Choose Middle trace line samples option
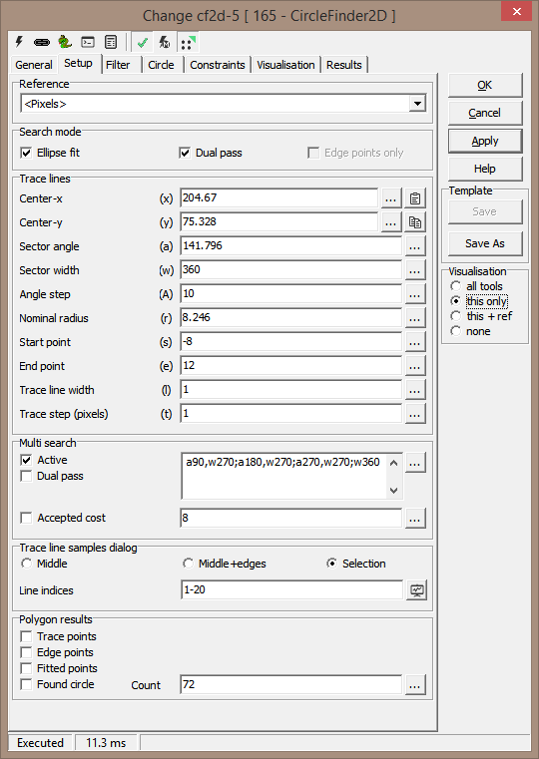Screen dimensions: 539x759 point(26,564)
